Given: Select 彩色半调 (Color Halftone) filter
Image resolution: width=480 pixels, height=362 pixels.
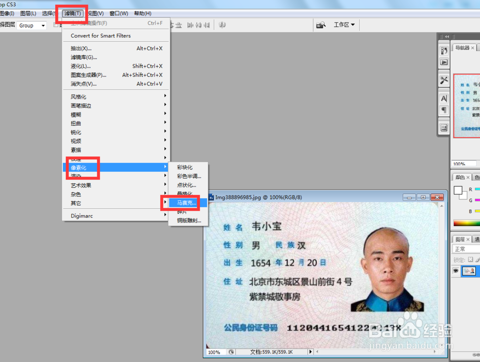Looking at the screenshot, I should [x=188, y=176].
